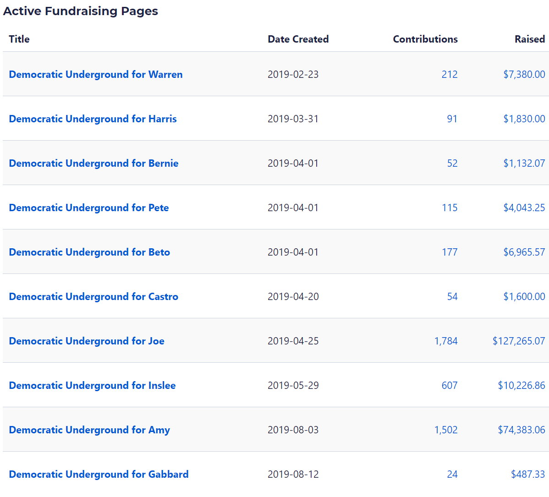Screen dimensions: 549x497
Task: Click the 1,502 contributions count for Amy
Action: (x=446, y=430)
